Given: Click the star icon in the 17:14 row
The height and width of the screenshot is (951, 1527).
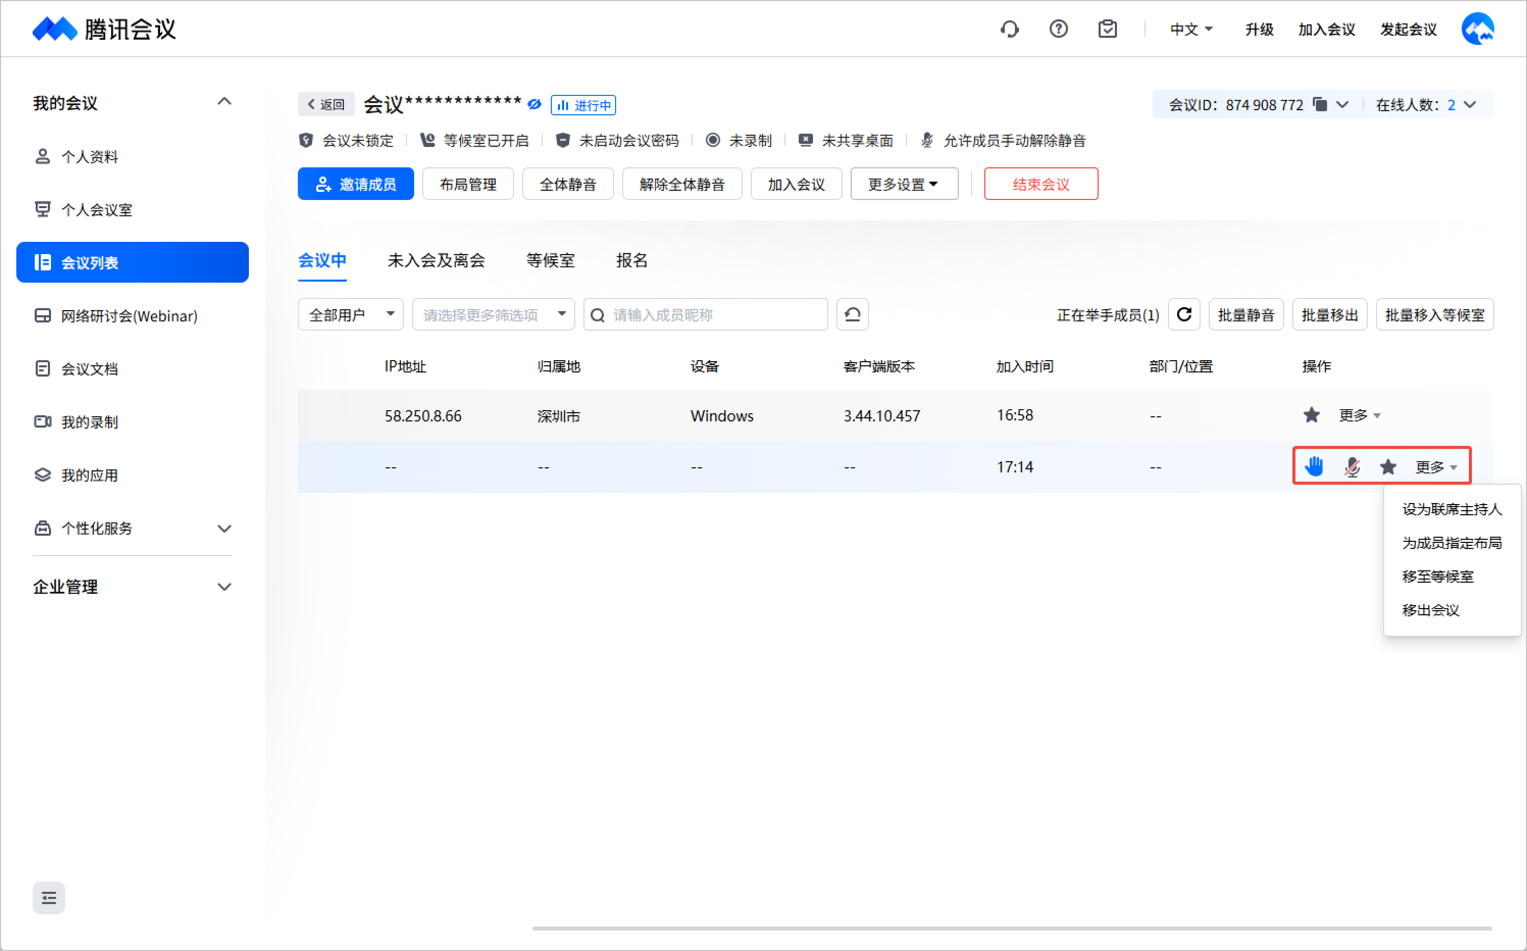Looking at the screenshot, I should pos(1388,467).
